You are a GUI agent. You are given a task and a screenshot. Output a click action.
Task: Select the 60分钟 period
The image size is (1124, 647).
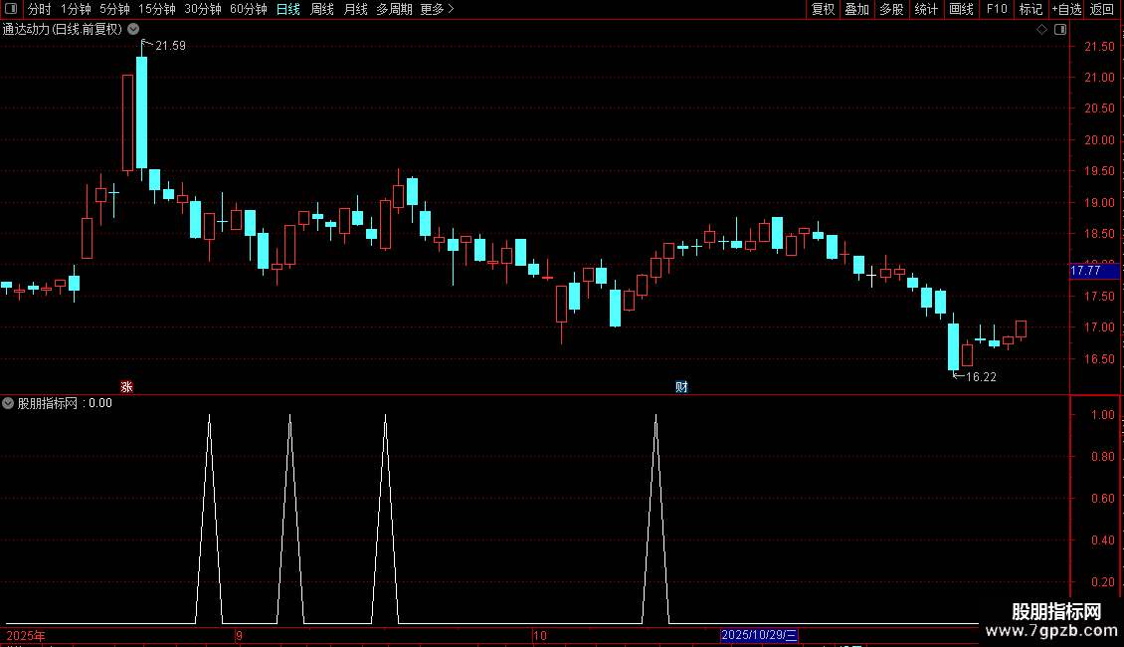(248, 9)
